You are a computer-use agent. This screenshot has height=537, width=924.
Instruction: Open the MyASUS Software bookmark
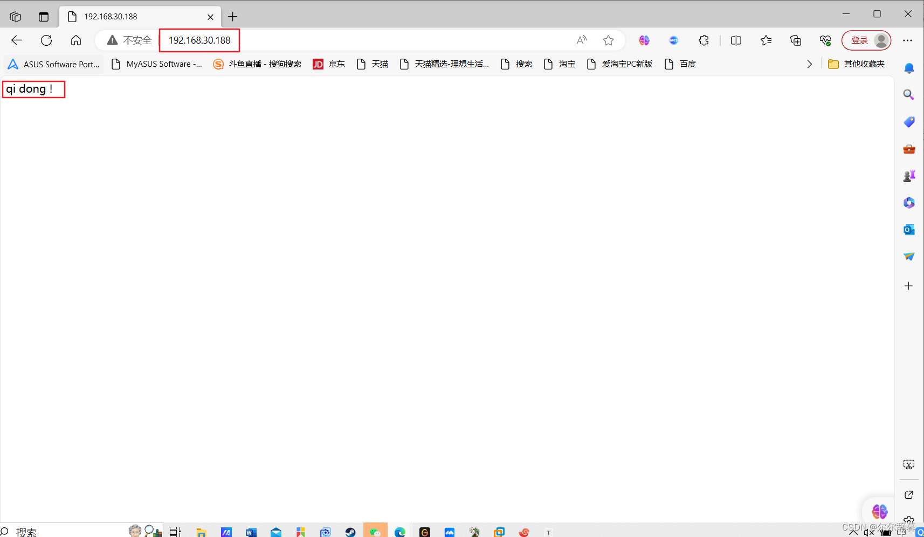[x=157, y=64]
